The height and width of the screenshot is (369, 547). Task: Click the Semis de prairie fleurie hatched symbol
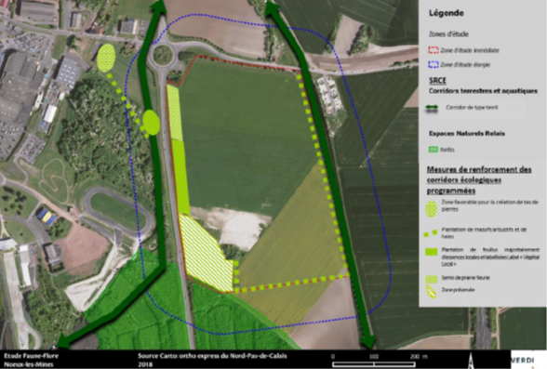[x=432, y=279]
